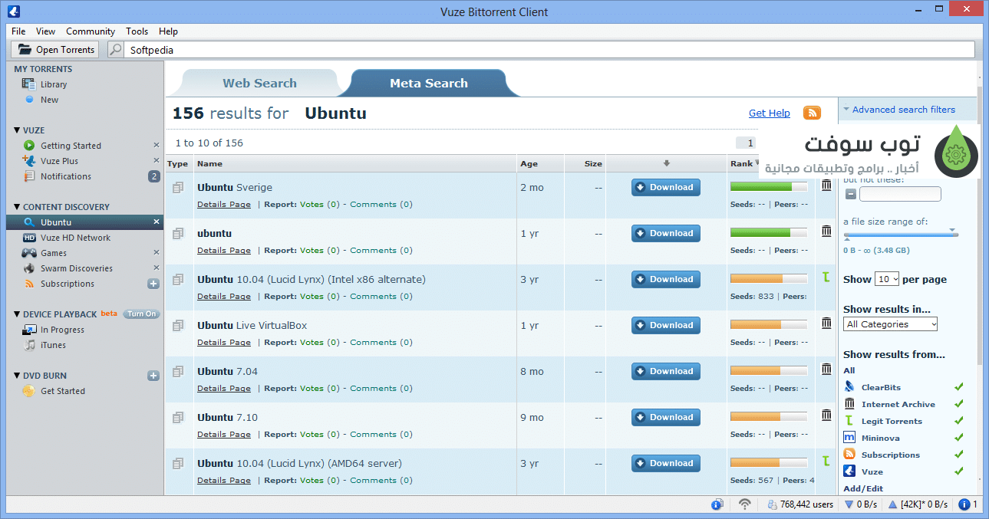This screenshot has width=989, height=519.
Task: Open the results per page dropdown
Action: (x=887, y=279)
